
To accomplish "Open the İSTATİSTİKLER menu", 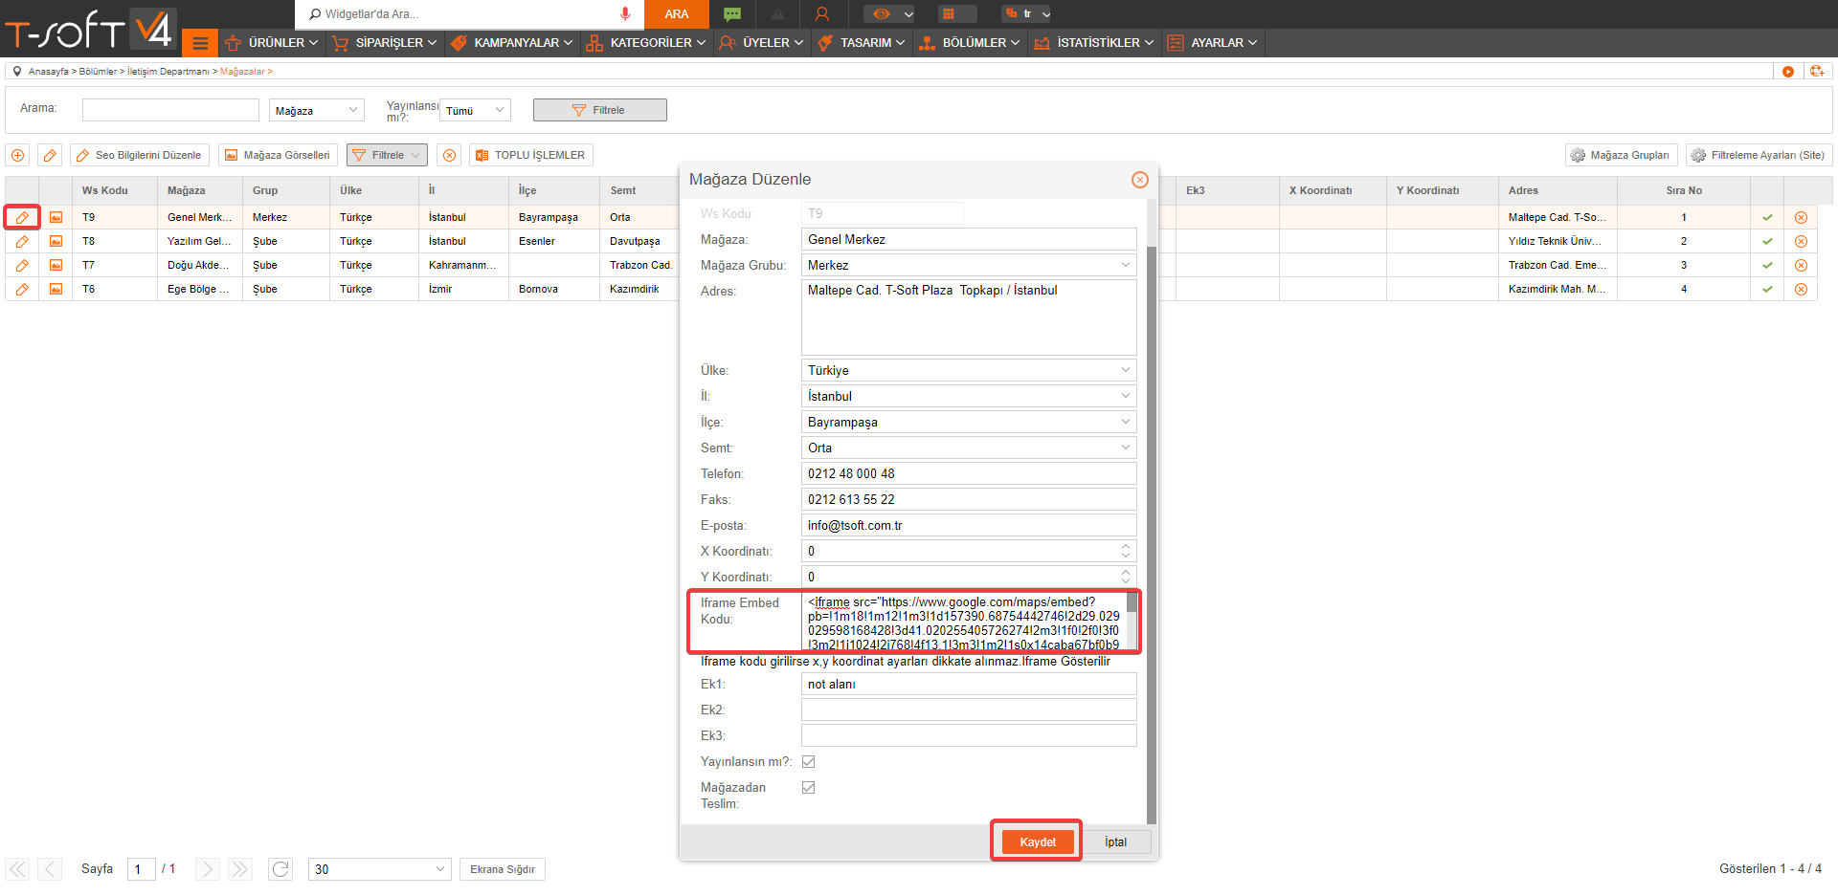I will point(1095,43).
